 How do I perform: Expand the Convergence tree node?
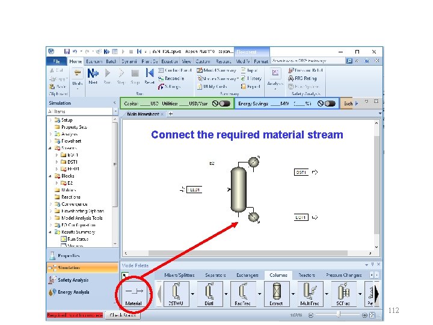(x=51, y=204)
